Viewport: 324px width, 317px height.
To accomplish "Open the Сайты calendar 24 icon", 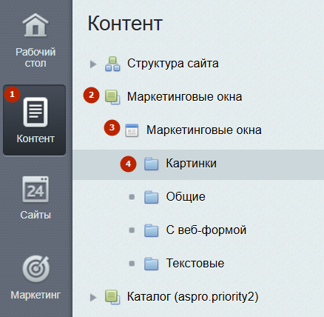I will click(36, 190).
